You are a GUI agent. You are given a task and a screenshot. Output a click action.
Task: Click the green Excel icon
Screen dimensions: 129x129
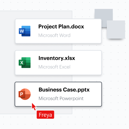(x=25, y=62)
